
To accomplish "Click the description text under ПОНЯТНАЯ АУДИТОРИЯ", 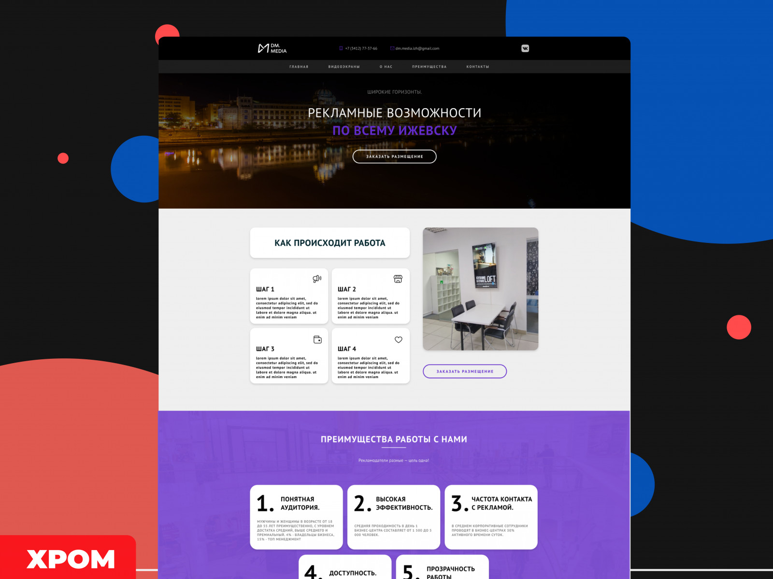I will [x=296, y=530].
